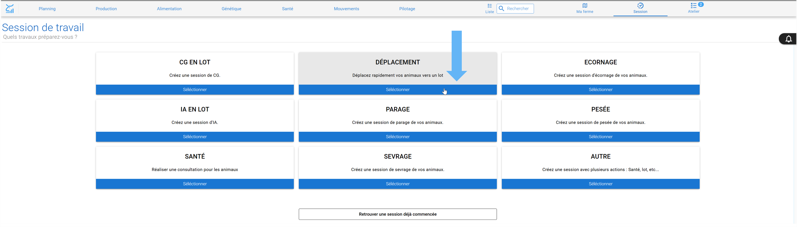Image resolution: width=797 pixels, height=227 pixels.
Task: Click the magnifier search icon
Action: 501,9
